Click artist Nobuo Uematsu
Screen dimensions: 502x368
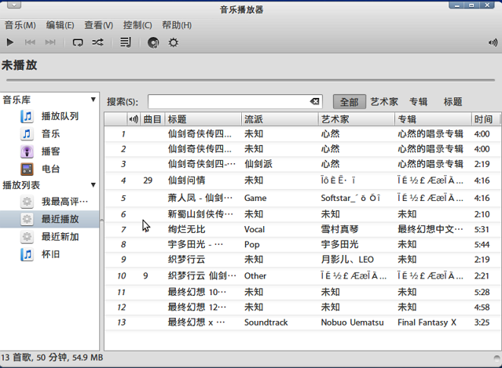pos(352,322)
